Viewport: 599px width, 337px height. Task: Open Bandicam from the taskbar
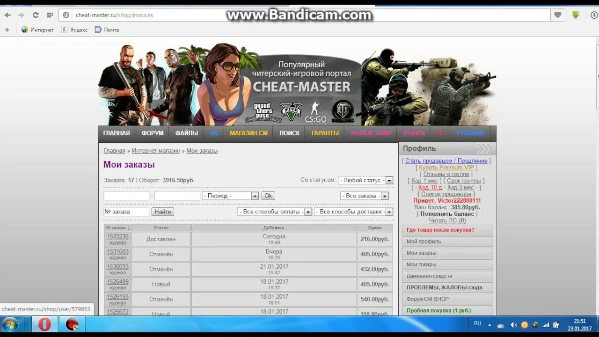(x=72, y=324)
